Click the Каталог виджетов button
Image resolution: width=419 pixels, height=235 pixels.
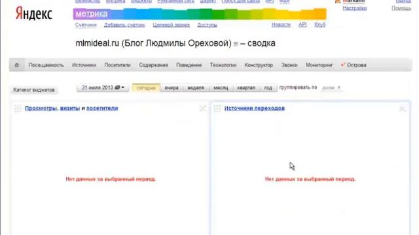coord(34,90)
